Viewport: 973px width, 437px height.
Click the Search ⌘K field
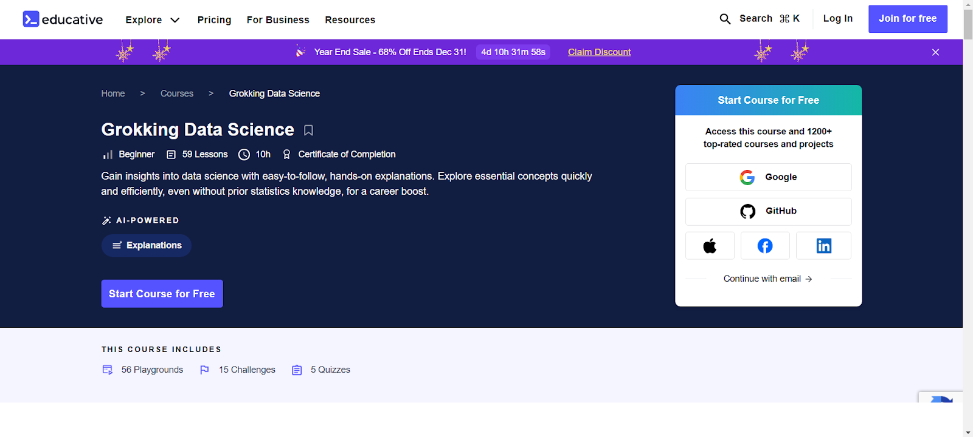[760, 19]
